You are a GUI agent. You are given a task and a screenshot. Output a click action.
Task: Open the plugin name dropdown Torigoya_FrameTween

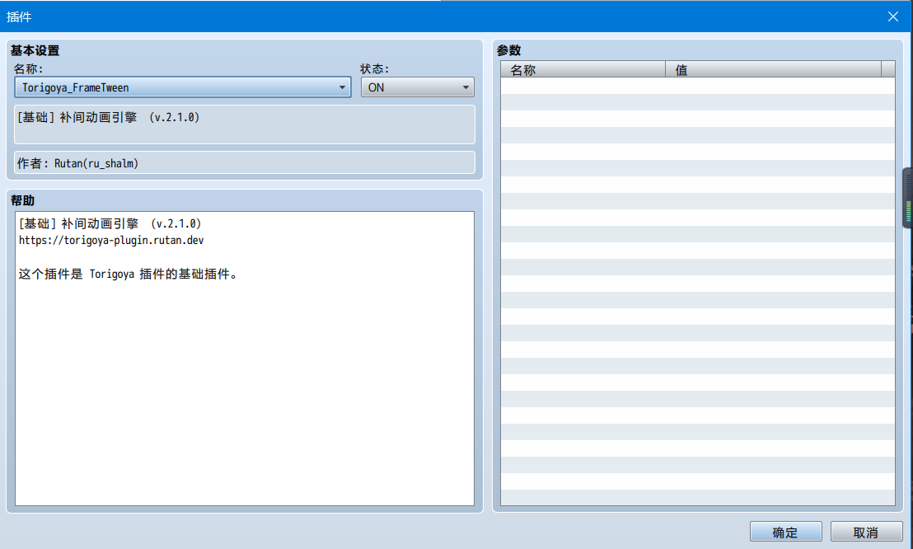pyautogui.click(x=182, y=87)
